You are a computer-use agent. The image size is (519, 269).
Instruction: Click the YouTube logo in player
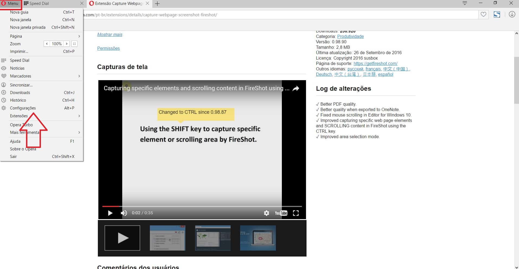281,213
